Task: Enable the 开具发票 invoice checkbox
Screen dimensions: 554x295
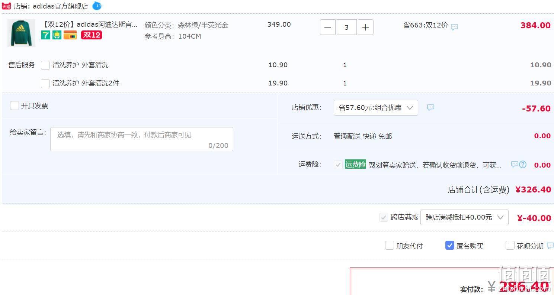Action: pos(14,106)
